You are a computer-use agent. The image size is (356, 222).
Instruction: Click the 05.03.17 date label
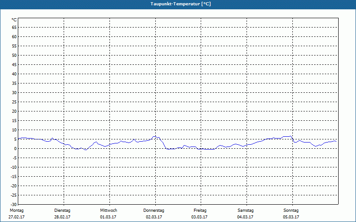tap(291, 217)
